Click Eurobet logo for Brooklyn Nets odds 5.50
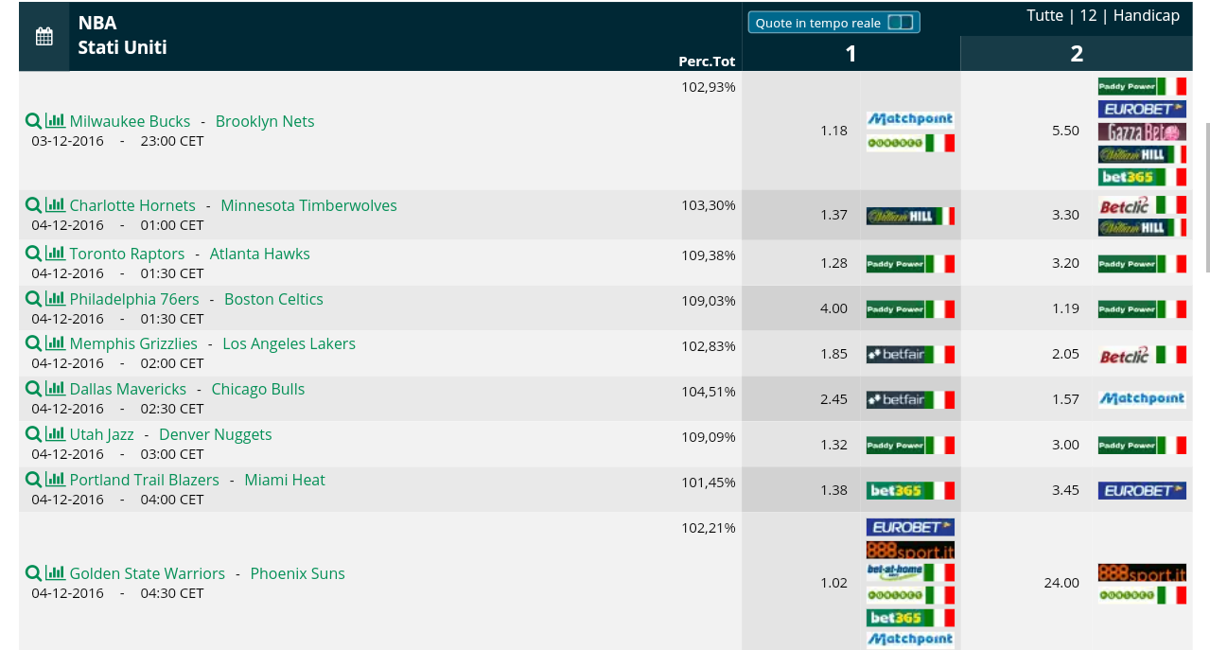Viewport: 1210px width, 650px height. [1142, 109]
